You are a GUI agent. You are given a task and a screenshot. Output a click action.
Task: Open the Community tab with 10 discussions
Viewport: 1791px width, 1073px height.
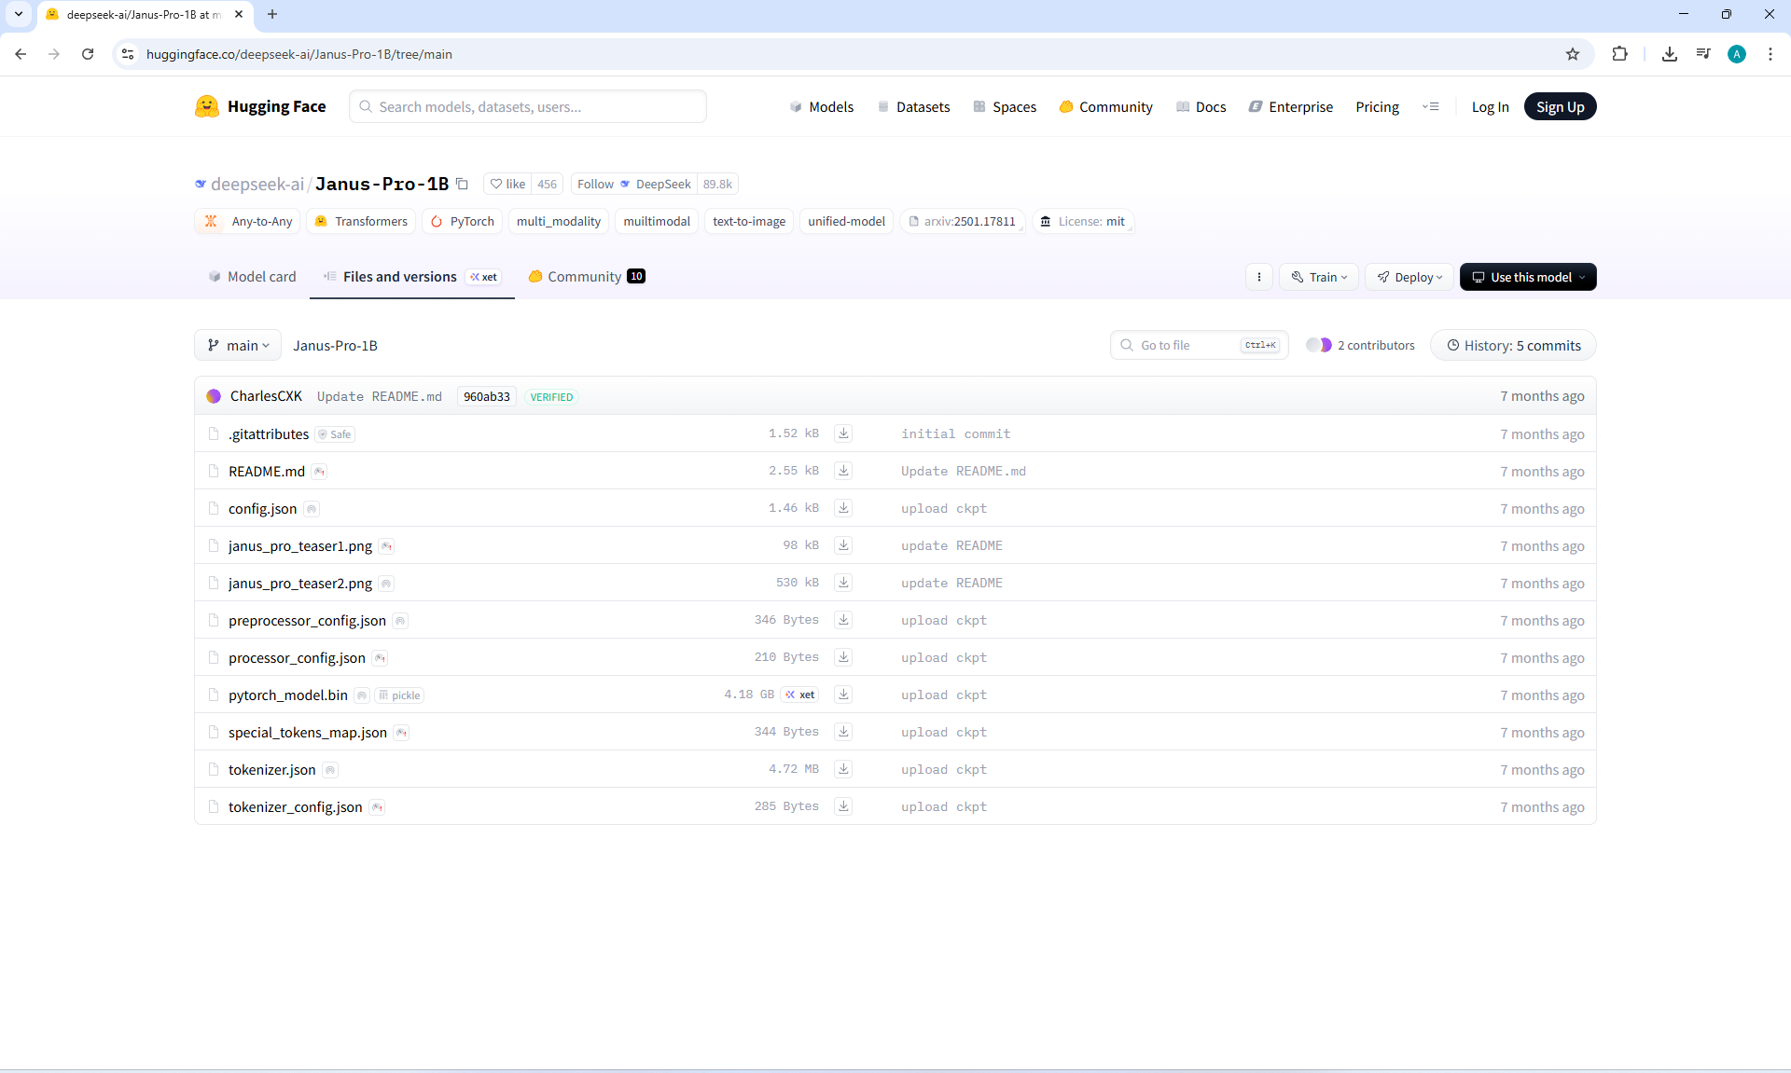(586, 277)
